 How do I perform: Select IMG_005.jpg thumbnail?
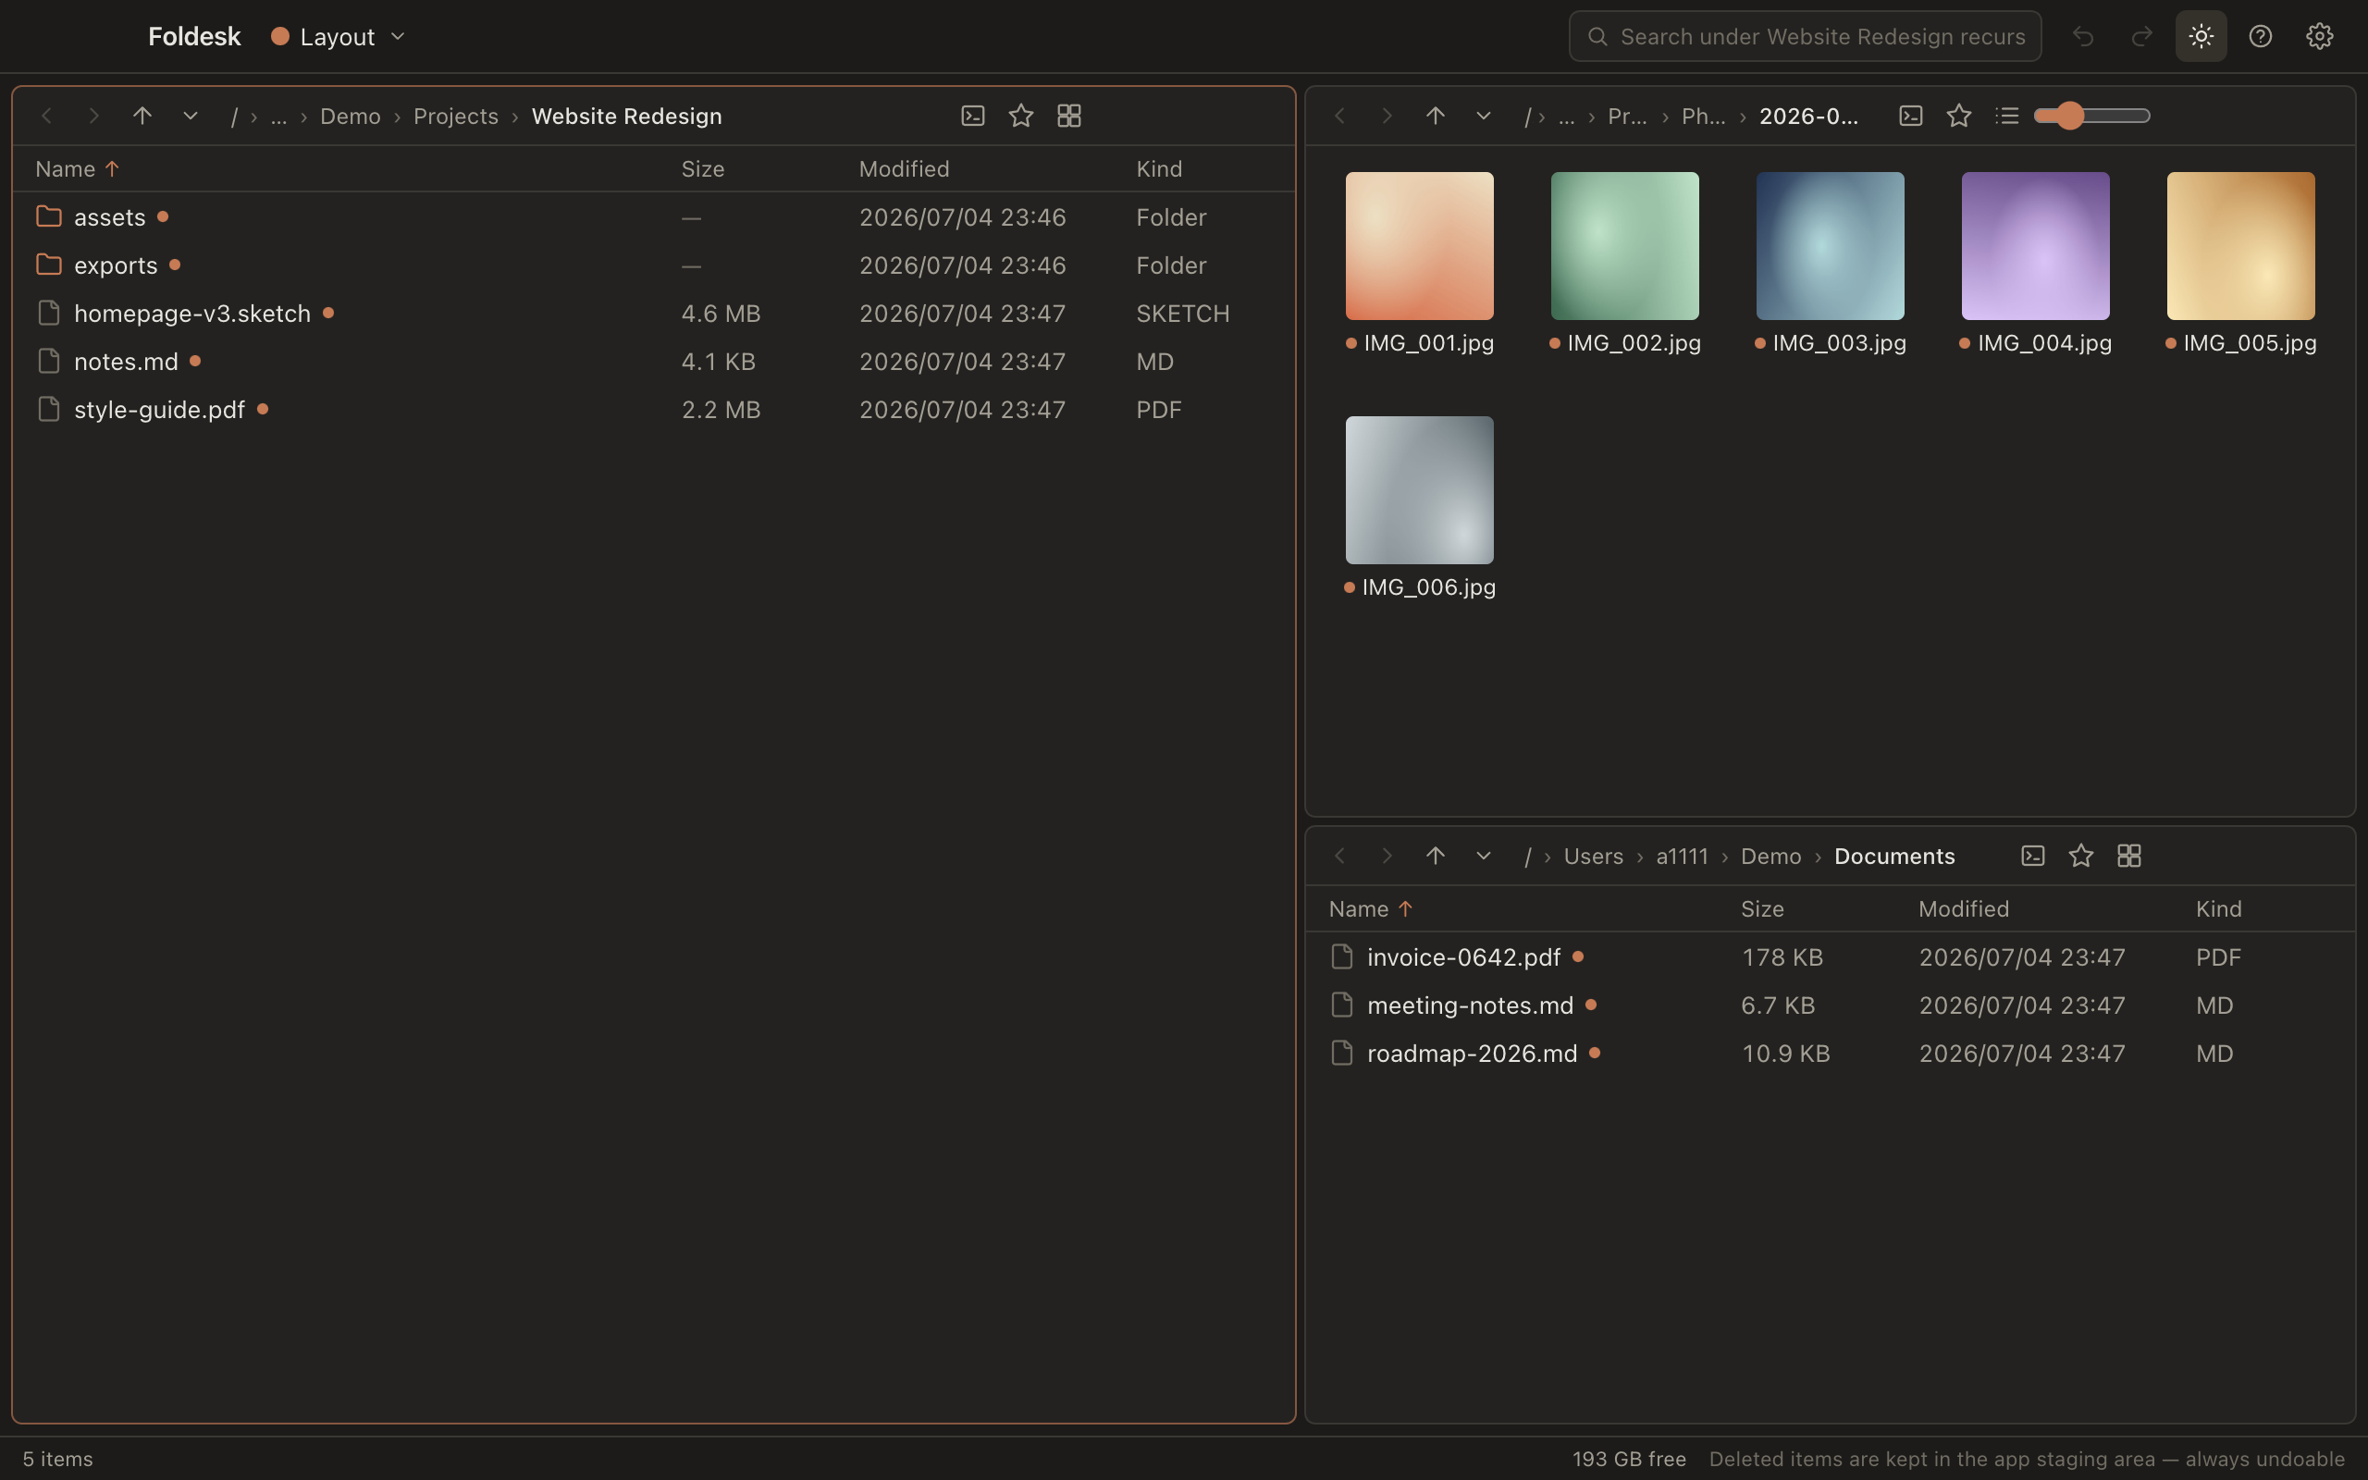[x=2240, y=264]
